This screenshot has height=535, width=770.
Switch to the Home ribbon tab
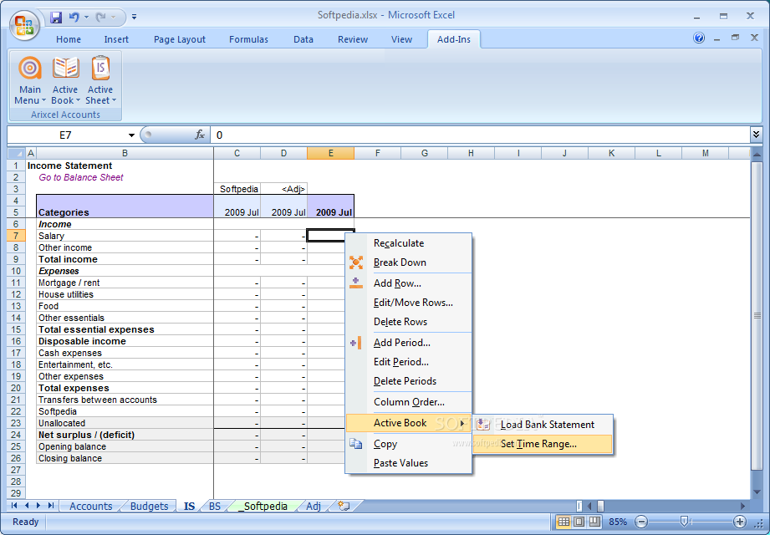[69, 39]
